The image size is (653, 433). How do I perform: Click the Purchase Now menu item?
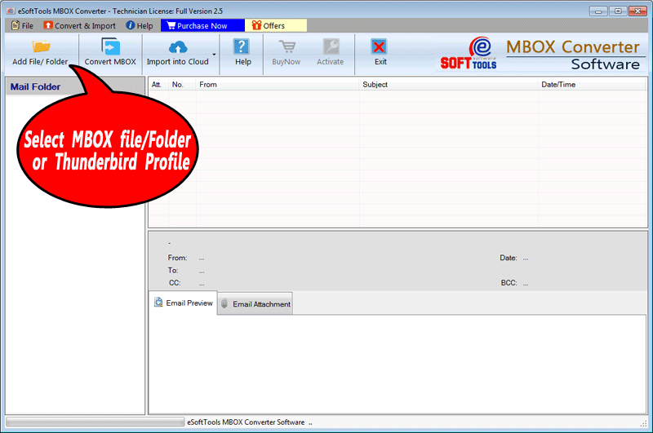pyautogui.click(x=202, y=25)
